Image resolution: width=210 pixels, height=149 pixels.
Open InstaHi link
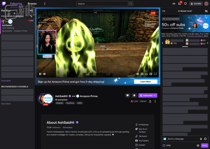click(x=140, y=145)
